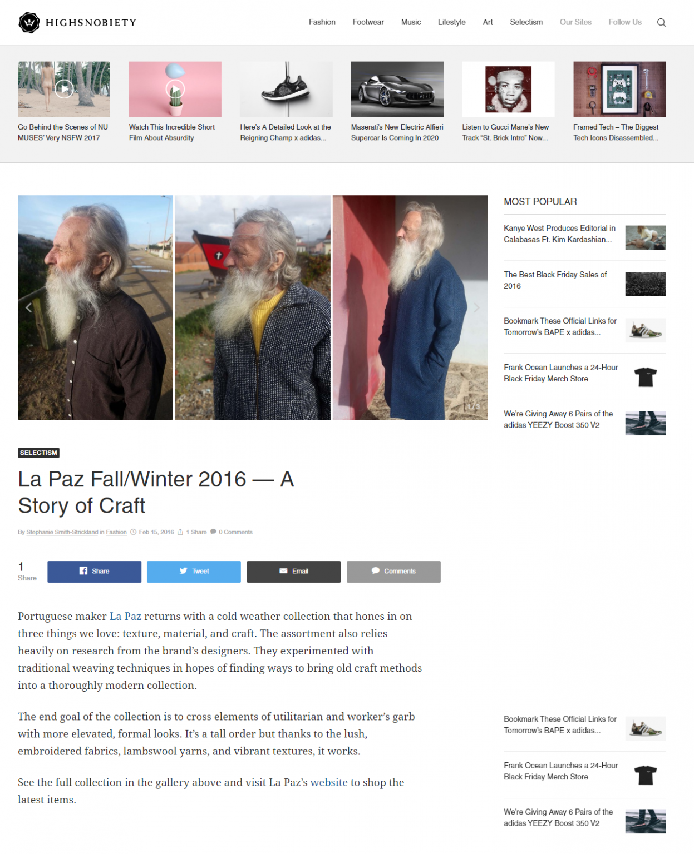Open the Fashion menu item

tap(322, 22)
